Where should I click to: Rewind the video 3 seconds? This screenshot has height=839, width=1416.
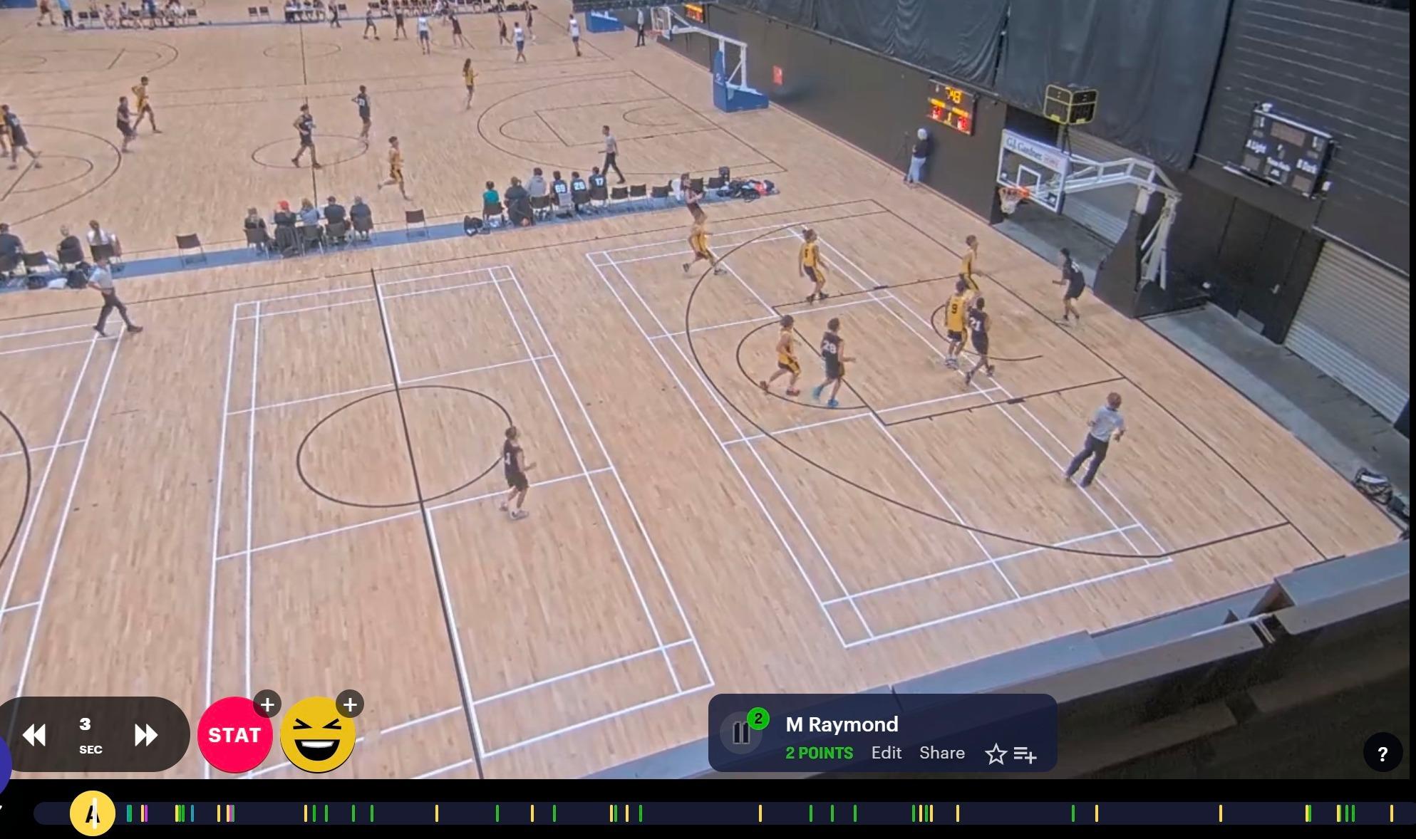tap(34, 735)
